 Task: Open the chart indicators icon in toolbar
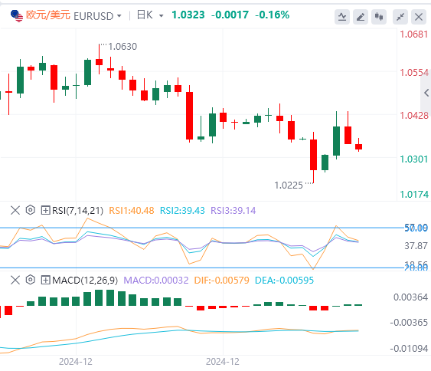click(x=342, y=17)
